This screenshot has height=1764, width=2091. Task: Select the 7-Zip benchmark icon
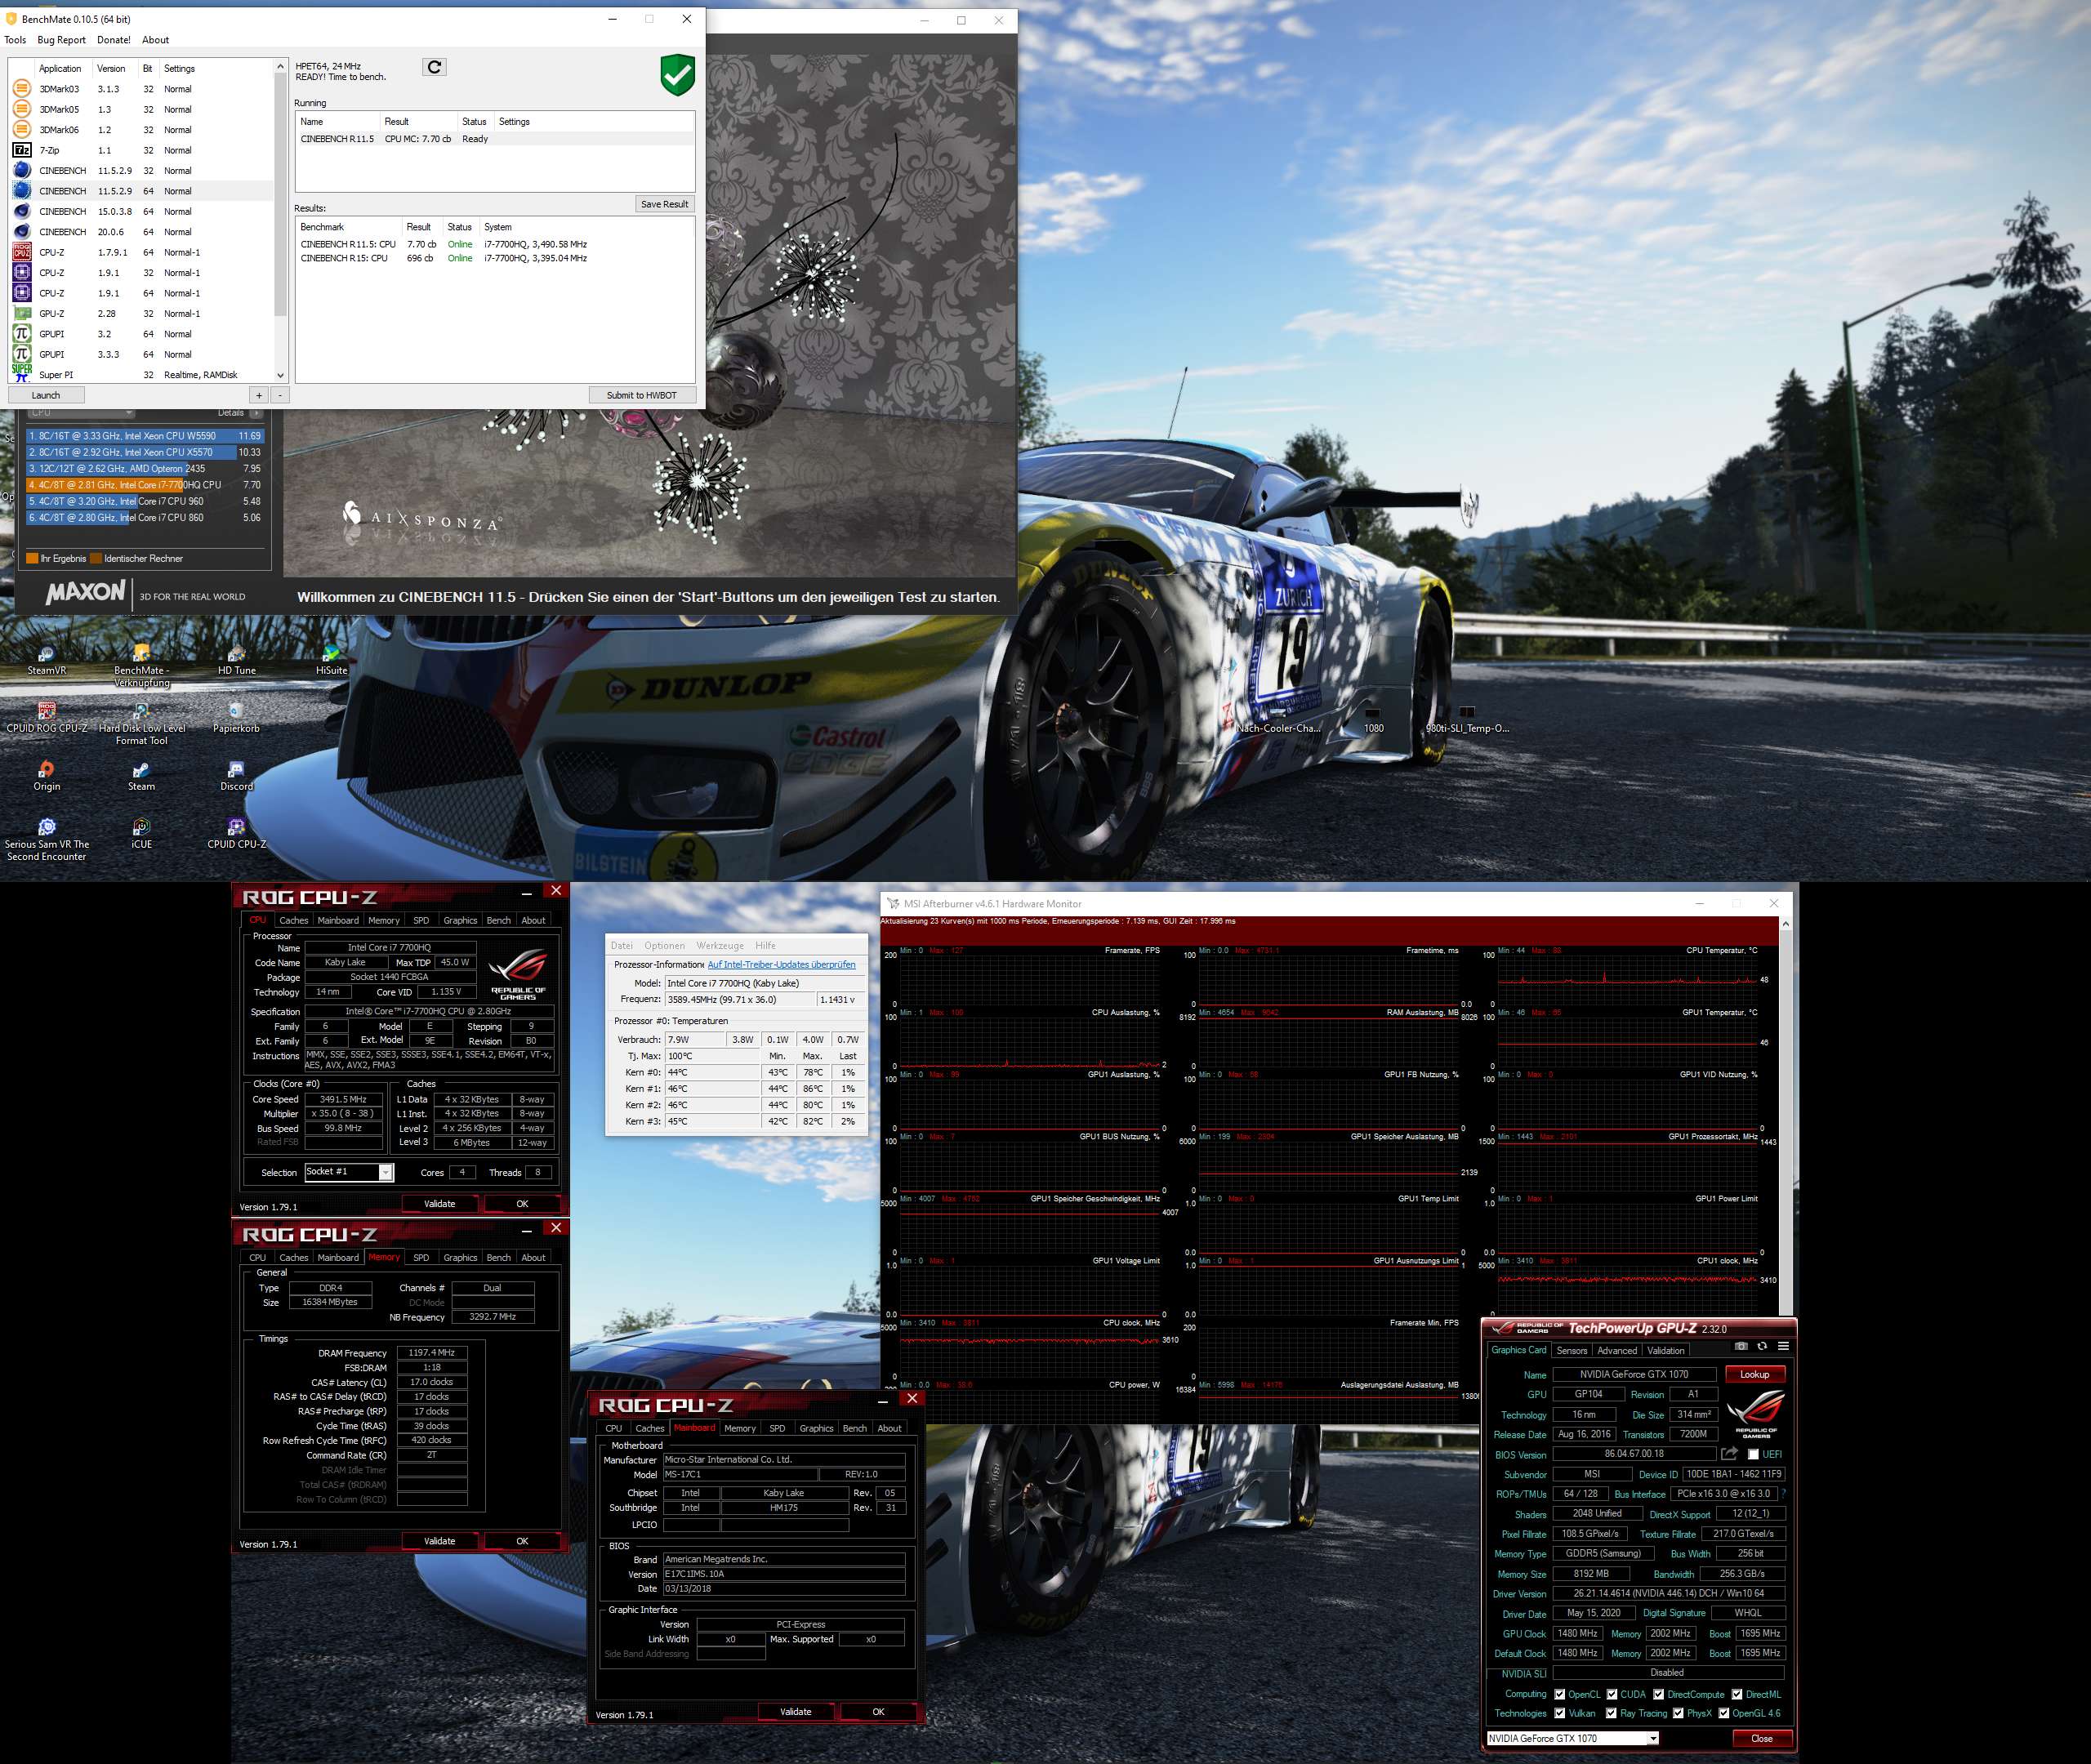click(x=21, y=150)
